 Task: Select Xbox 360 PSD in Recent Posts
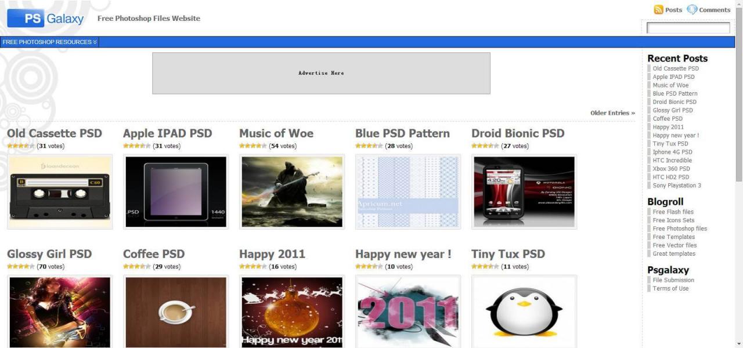[670, 169]
